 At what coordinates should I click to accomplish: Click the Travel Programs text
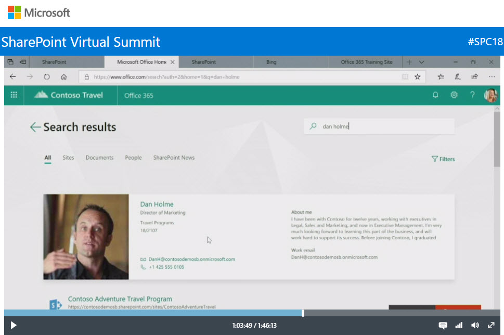tap(157, 223)
